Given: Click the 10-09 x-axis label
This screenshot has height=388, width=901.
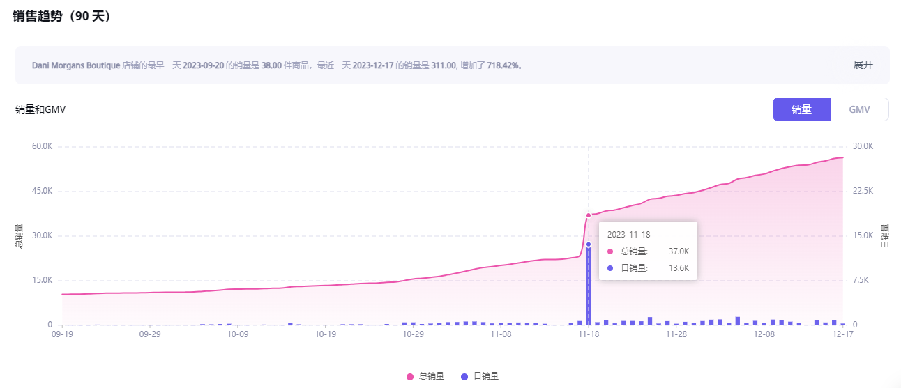Looking at the screenshot, I should click(238, 334).
